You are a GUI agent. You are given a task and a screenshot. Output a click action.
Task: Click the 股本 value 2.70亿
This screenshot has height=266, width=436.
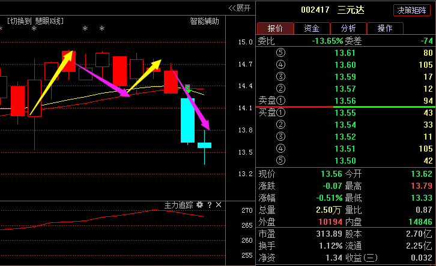point(419,234)
